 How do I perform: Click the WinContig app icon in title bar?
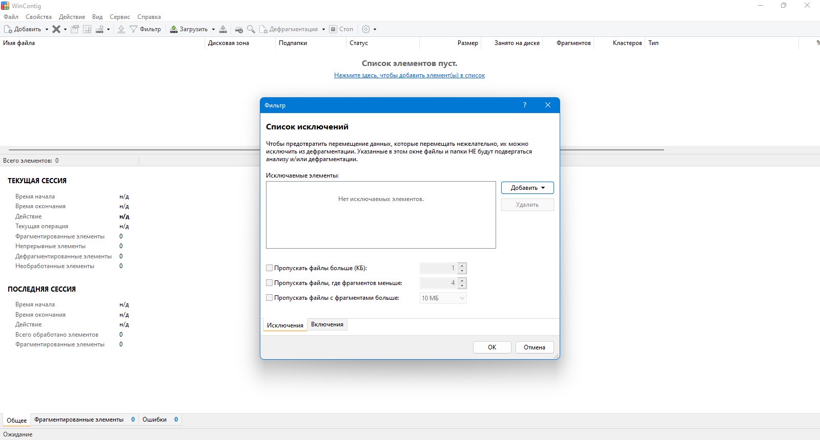tap(5, 6)
